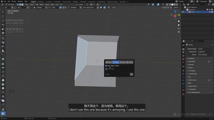Image resolution: width=214 pixels, height=120 pixels.
Task: Select the Cursor tool in left toolbar
Action: click(x=3, y=16)
